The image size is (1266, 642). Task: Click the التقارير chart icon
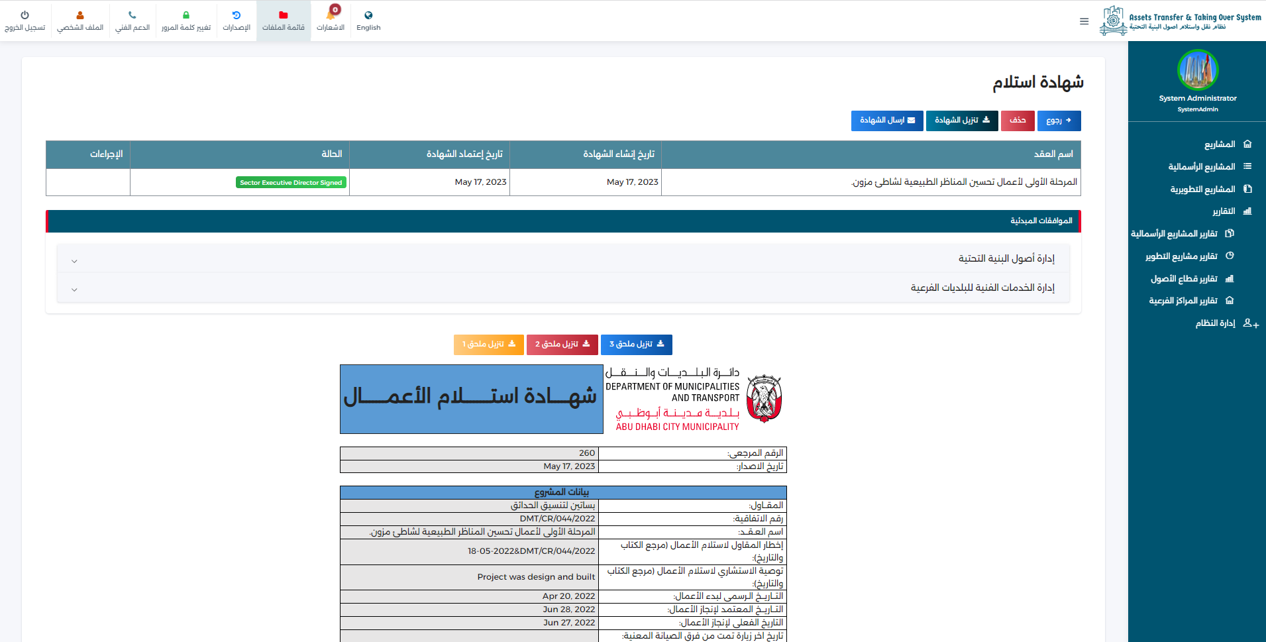click(1247, 211)
